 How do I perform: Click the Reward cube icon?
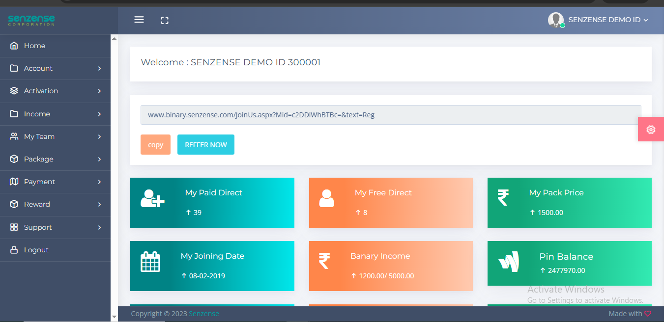(x=14, y=204)
